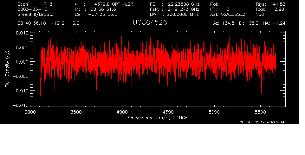Click the hour angle HA: -1.24
The image size is (305, 155).
(274, 23)
